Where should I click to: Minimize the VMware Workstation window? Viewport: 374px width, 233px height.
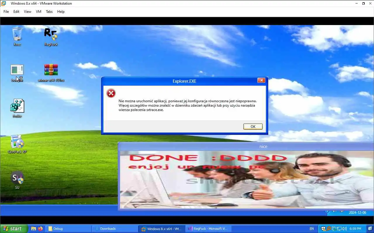(356, 3)
